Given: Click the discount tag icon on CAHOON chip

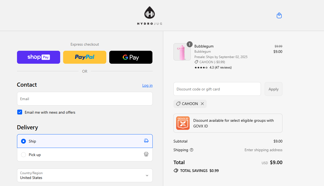Looking at the screenshot, I should [x=178, y=104].
